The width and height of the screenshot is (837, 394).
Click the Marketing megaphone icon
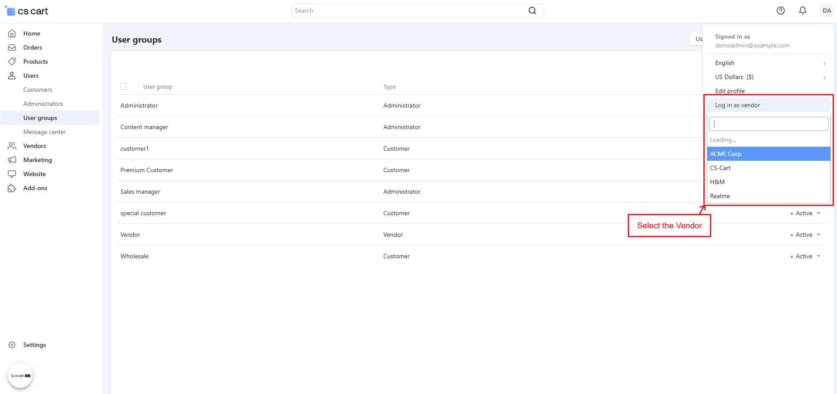pyautogui.click(x=12, y=160)
